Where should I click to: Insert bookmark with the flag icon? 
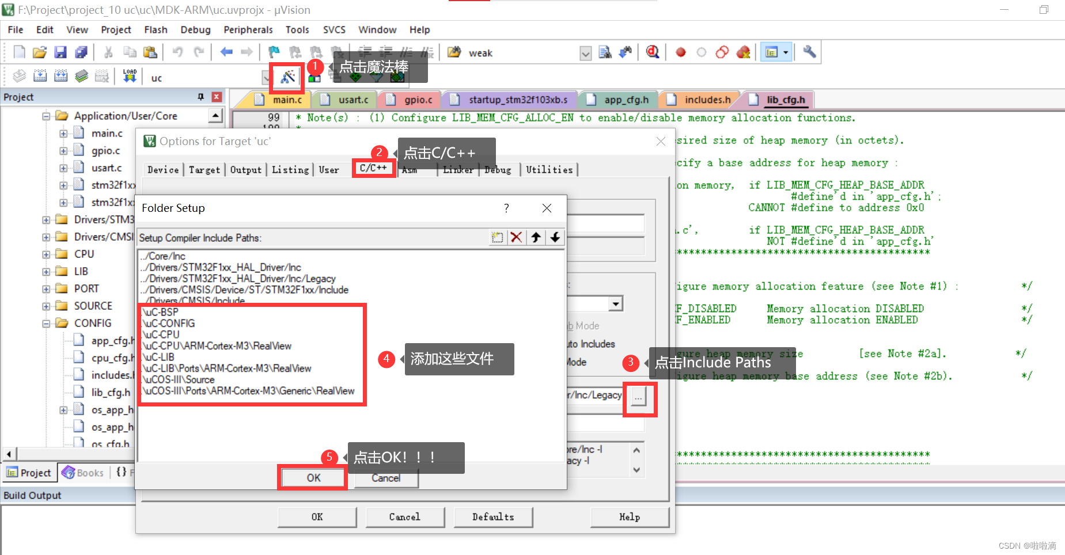(274, 52)
